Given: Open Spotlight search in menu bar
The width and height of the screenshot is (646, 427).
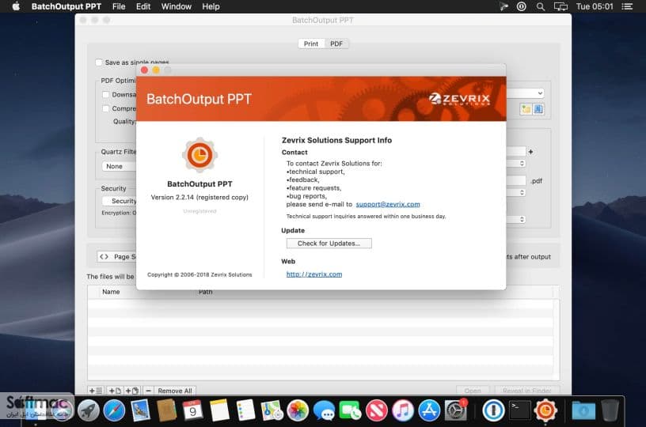Looking at the screenshot, I should tap(541, 6).
